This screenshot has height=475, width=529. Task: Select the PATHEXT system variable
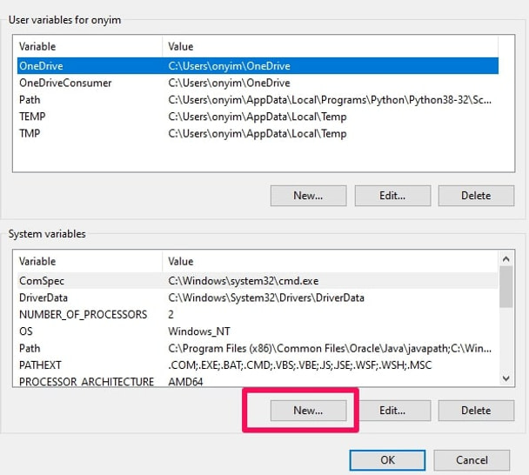point(258,365)
